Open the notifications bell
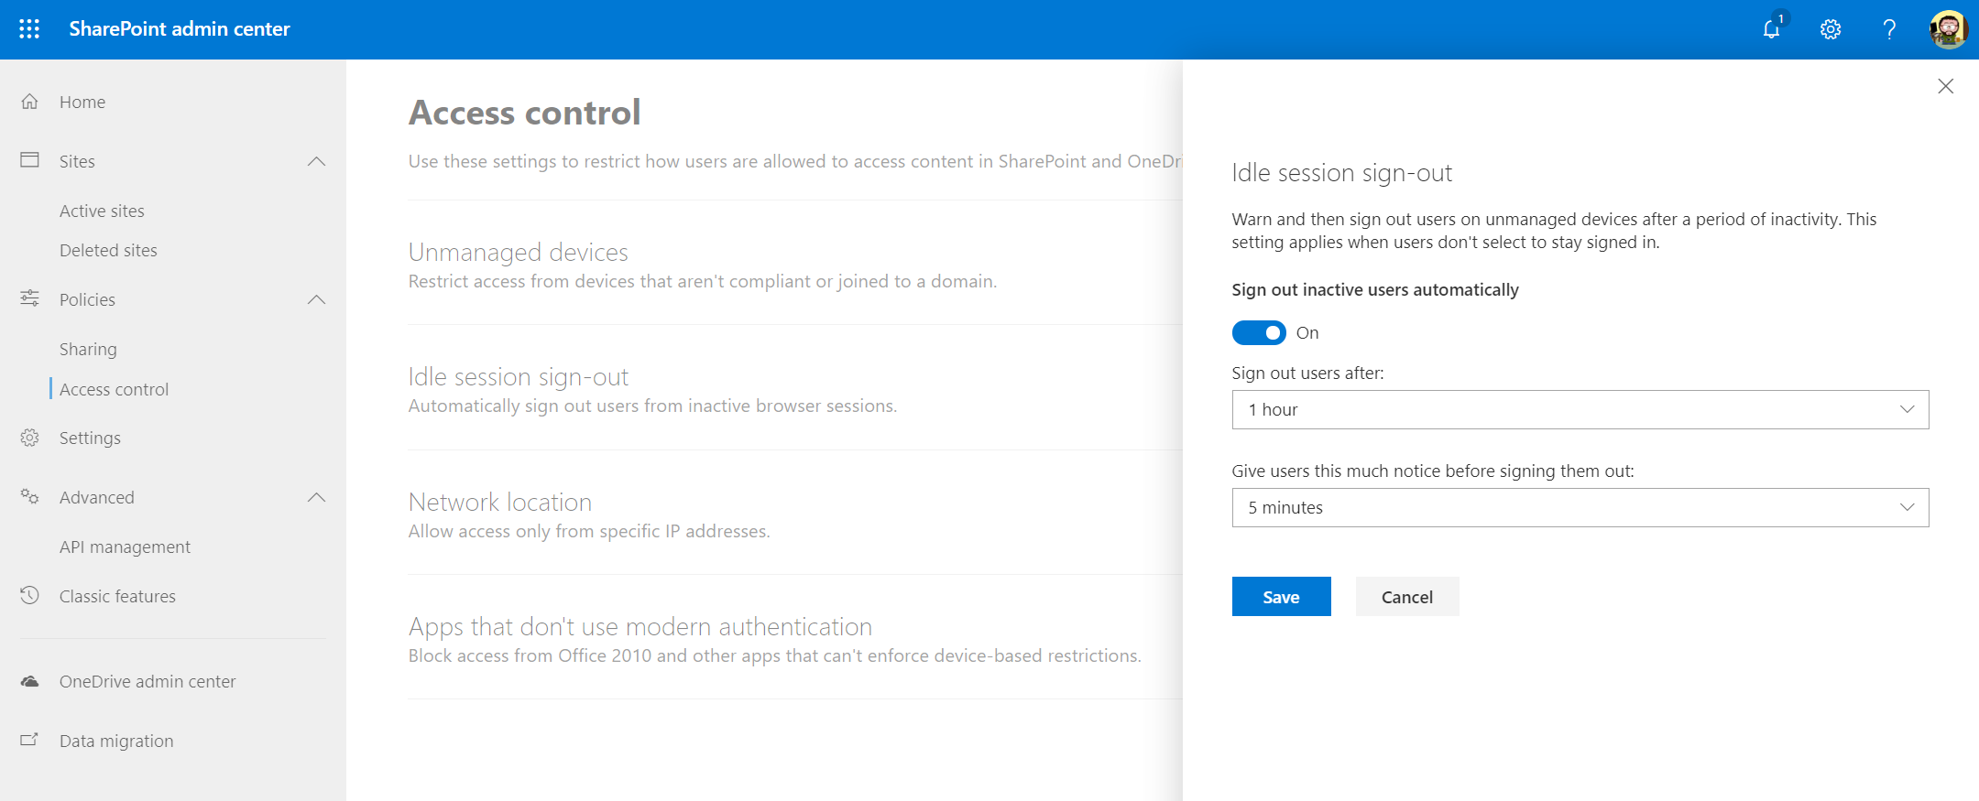The image size is (1979, 801). coord(1772,29)
